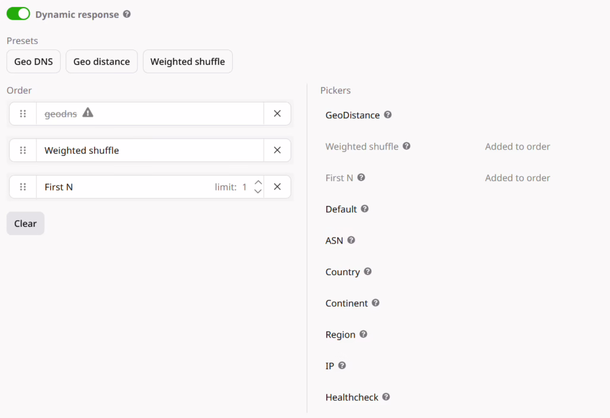Viewport: 610px width, 418px height.
Task: Click help icon next to ASN picker
Action: pos(351,241)
